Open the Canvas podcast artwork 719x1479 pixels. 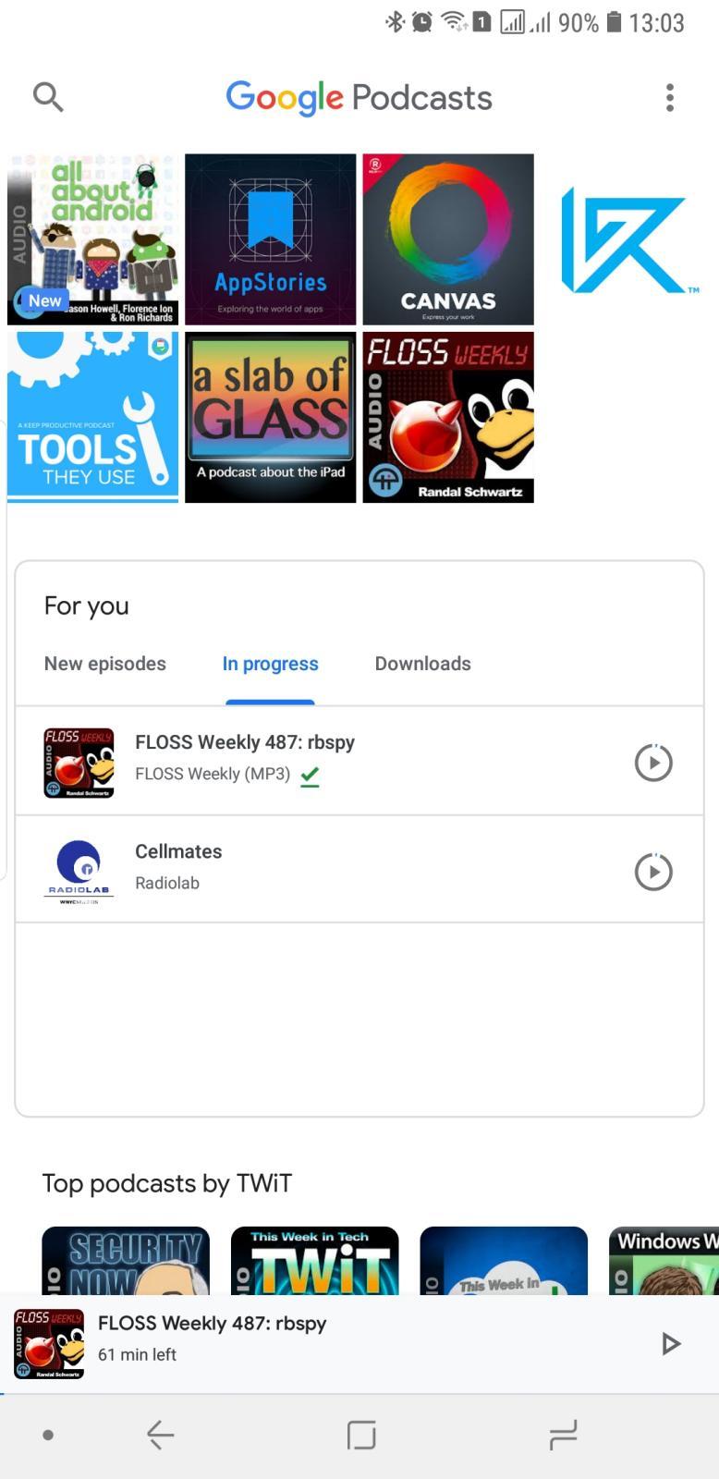[x=448, y=239]
